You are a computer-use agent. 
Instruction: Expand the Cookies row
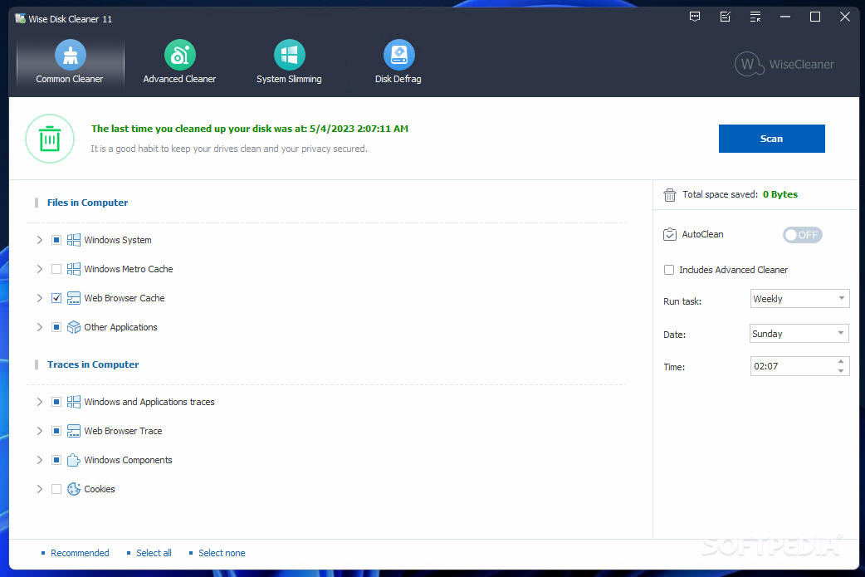[40, 489]
